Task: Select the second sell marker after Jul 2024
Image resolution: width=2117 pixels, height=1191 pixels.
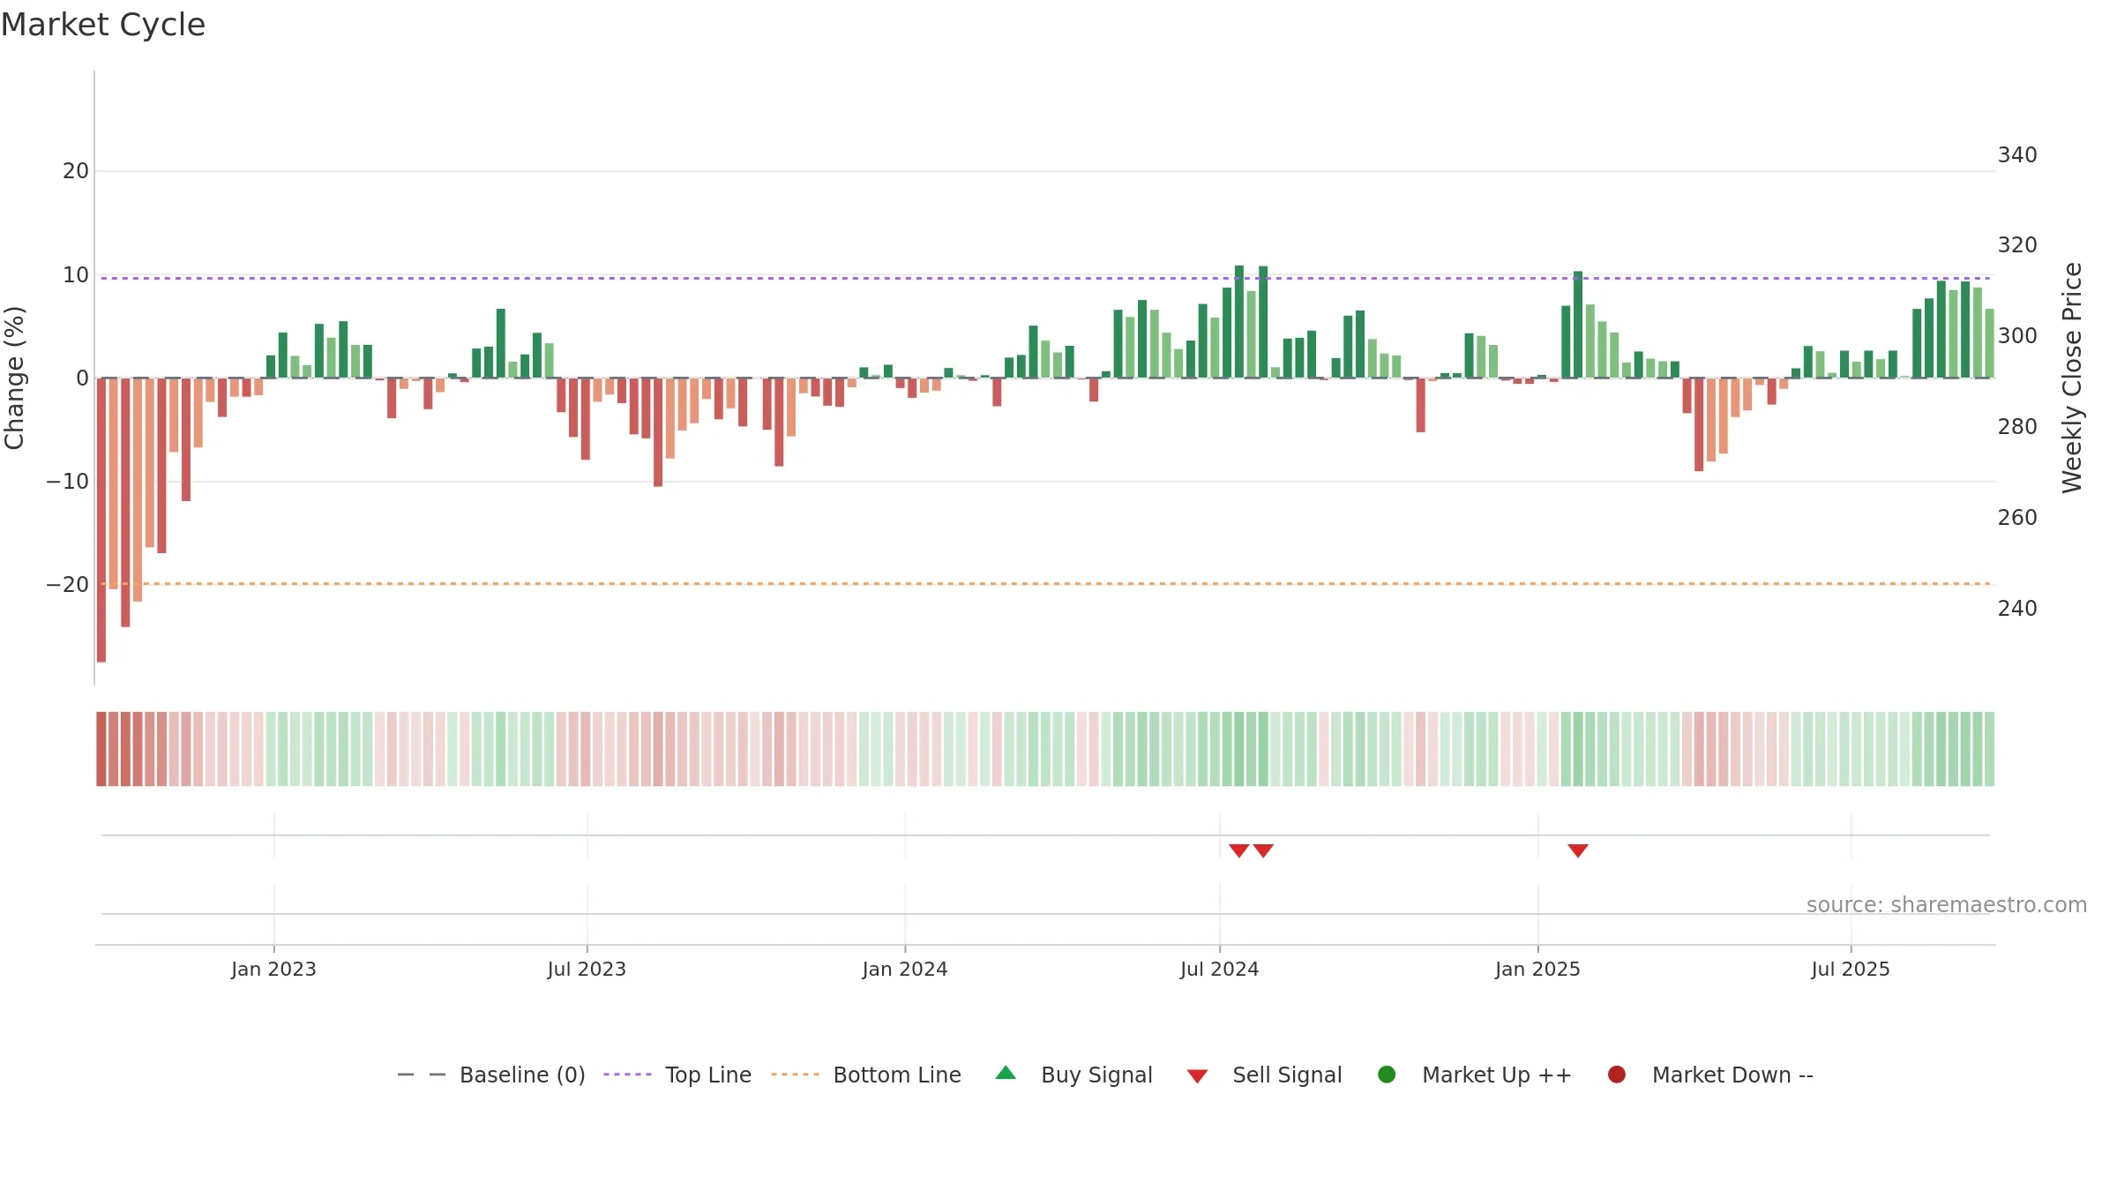Action: point(1263,850)
